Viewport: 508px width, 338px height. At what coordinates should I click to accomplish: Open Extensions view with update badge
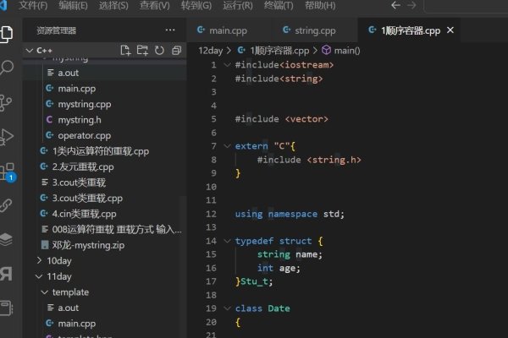pos(8,172)
